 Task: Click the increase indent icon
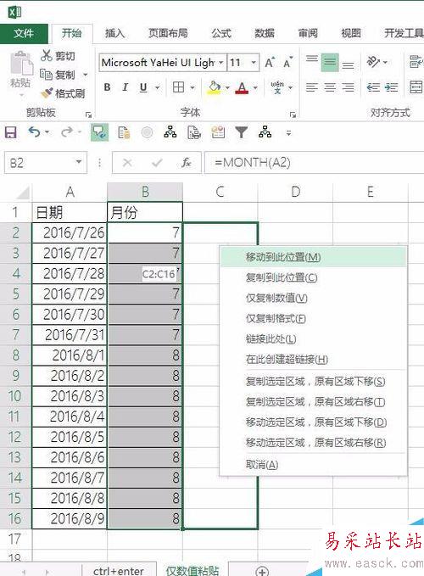(x=391, y=87)
